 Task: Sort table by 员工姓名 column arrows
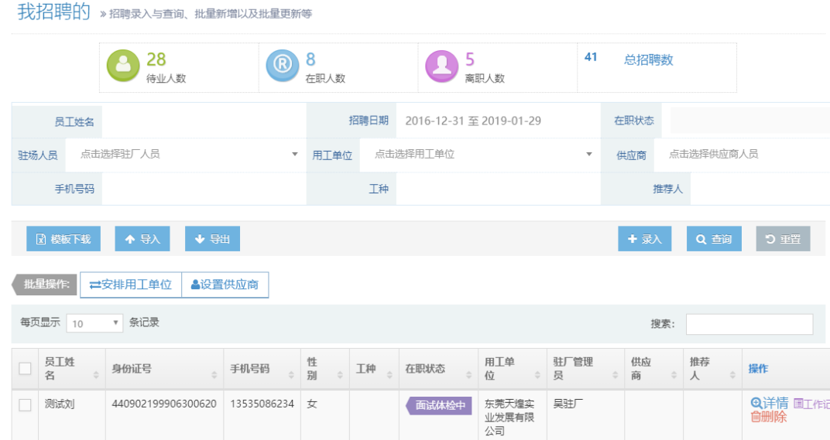tap(96, 375)
